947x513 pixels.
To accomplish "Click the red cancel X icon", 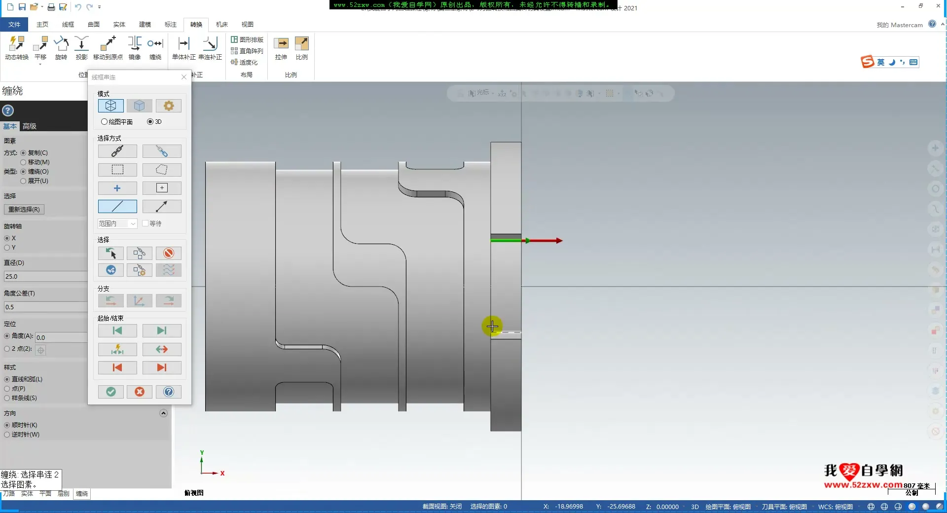I will click(140, 392).
